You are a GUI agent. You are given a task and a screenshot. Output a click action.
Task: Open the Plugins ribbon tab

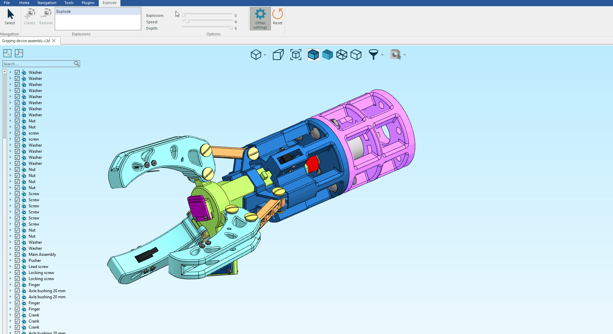(88, 3)
